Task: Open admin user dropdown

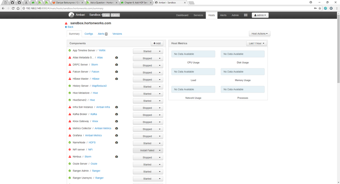Action: 260,15
